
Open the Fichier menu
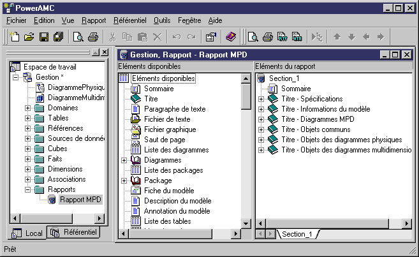click(x=17, y=20)
